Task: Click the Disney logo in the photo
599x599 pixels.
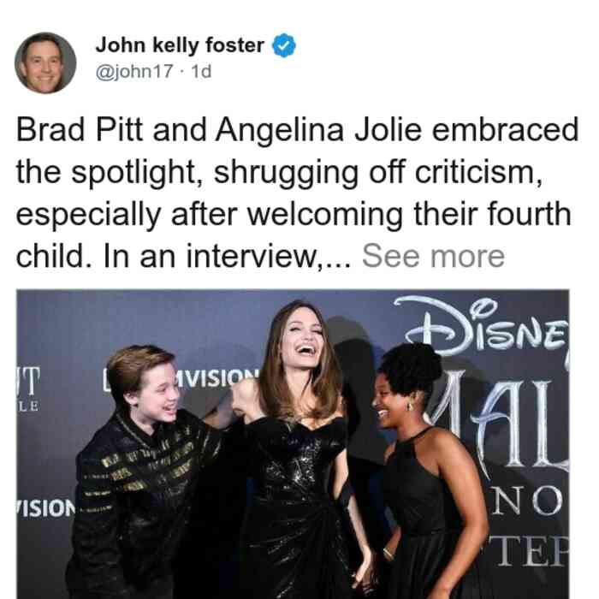Action: click(481, 324)
